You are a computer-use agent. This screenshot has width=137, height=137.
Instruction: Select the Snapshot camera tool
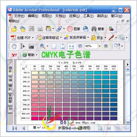(32, 46)
